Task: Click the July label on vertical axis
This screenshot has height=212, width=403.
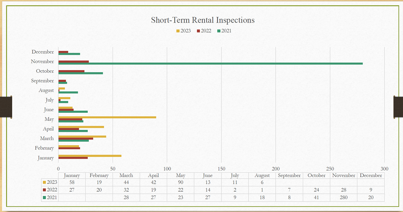Action: [x=50, y=100]
